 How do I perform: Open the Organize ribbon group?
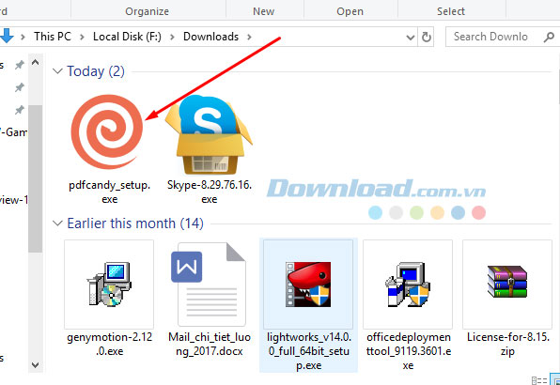pos(148,11)
